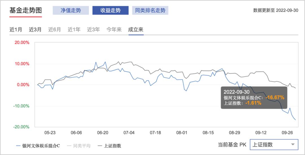Click the blue line icon for 银河文体娱乐混合C
Image resolution: width=305 pixels, height=155 pixels.
19,146
